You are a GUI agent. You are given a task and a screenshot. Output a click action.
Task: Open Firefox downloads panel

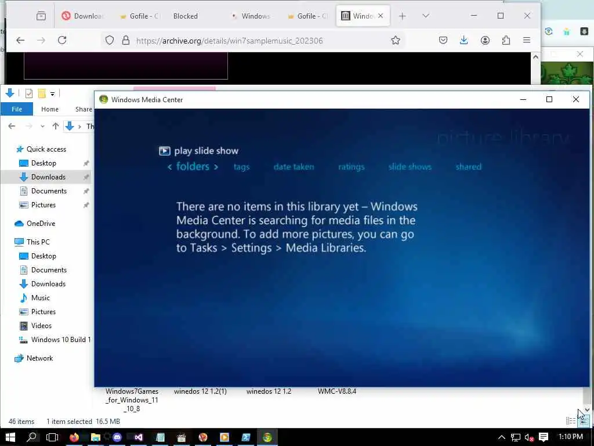(x=463, y=40)
